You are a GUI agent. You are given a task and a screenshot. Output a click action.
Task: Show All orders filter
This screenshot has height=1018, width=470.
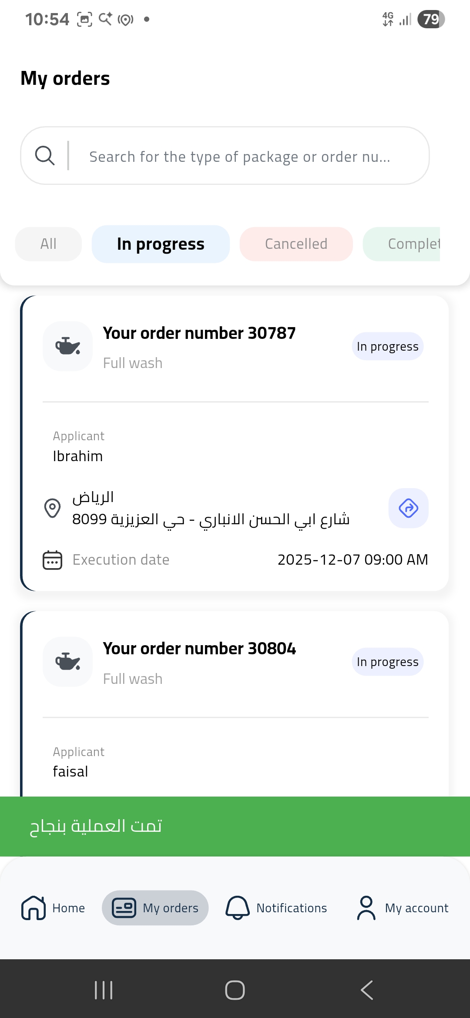point(48,244)
